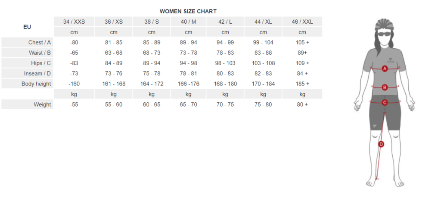Screen dimensions: 441x198
Task: Click the red D inseam marker
Action: tap(381, 144)
